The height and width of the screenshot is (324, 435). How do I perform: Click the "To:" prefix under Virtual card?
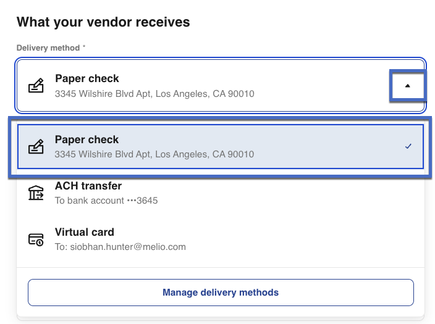61,247
